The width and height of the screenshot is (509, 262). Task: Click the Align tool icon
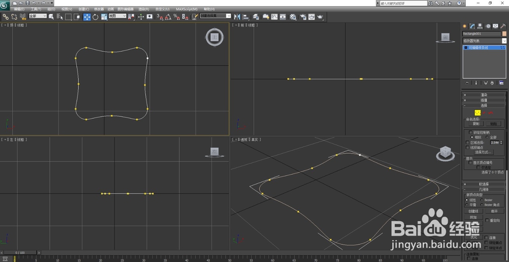(246, 17)
